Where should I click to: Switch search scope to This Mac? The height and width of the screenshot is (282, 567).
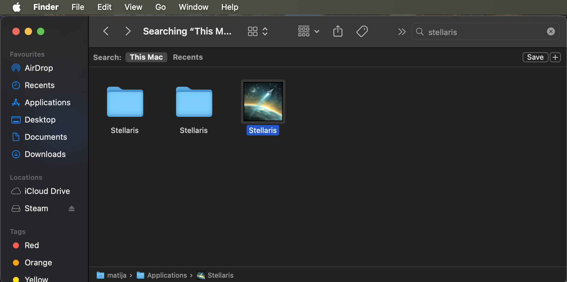pyautogui.click(x=146, y=57)
